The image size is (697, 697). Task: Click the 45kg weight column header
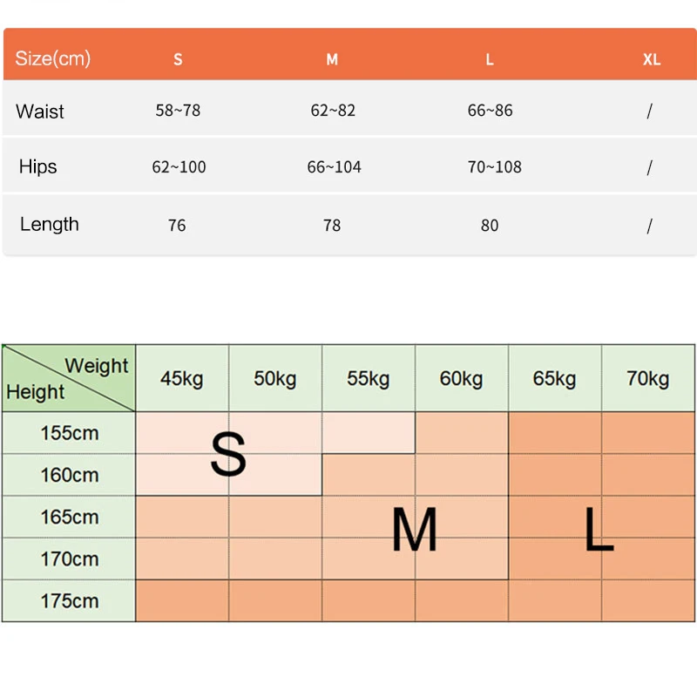click(x=182, y=379)
